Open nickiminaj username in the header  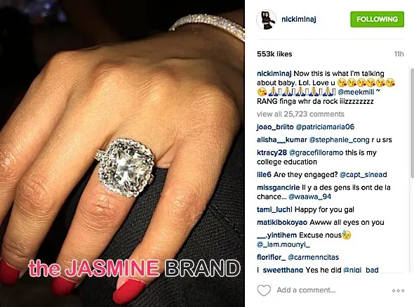click(x=299, y=19)
